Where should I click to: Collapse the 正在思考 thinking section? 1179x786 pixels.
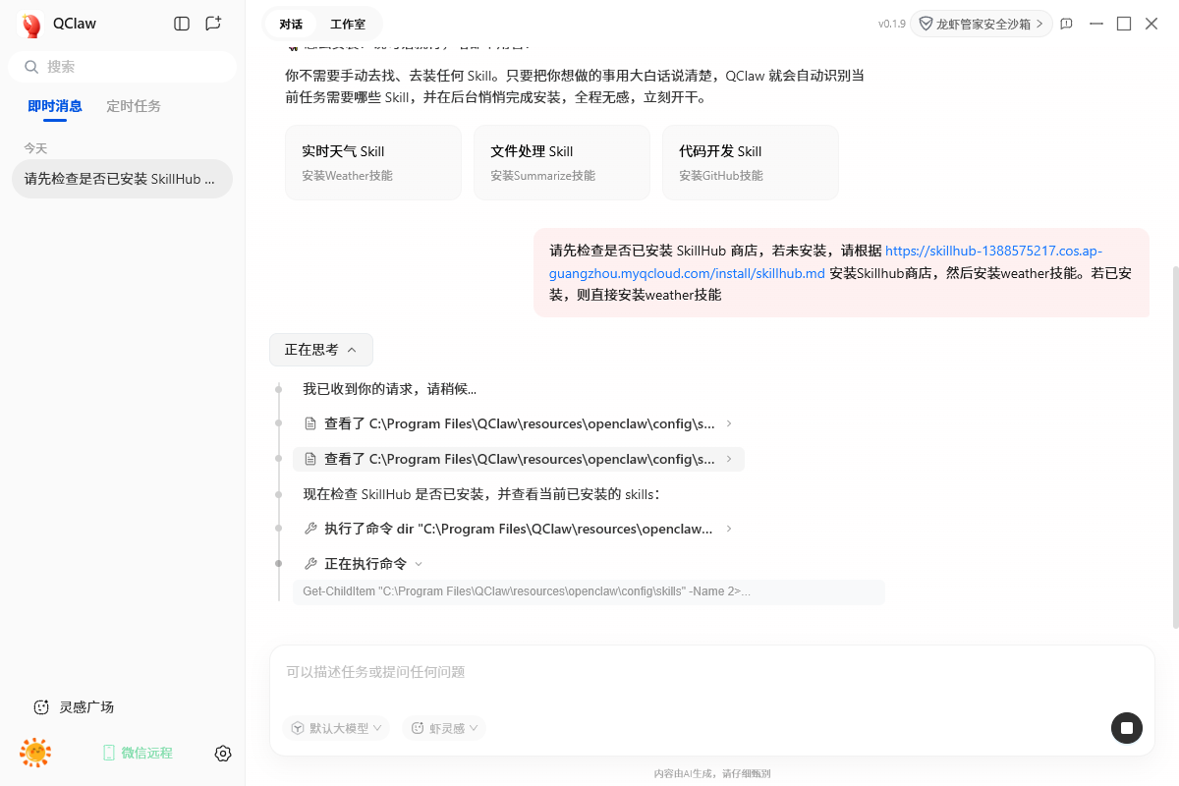tap(320, 350)
